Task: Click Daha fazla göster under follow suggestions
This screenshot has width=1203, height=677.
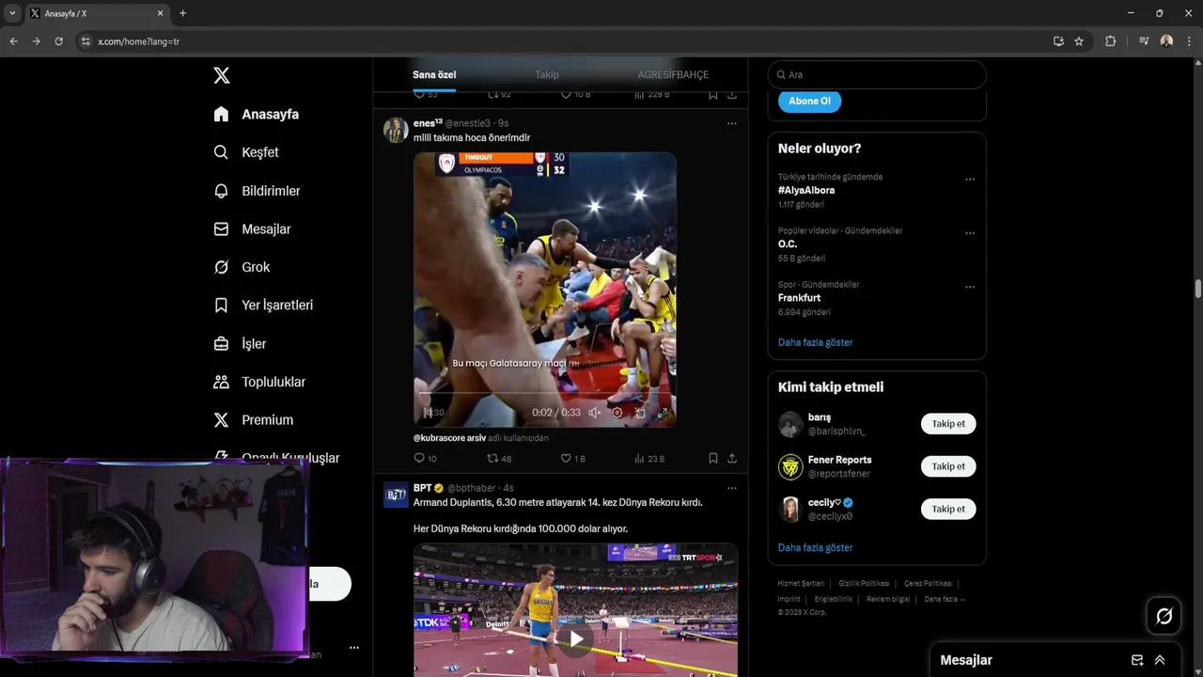Action: click(x=815, y=547)
